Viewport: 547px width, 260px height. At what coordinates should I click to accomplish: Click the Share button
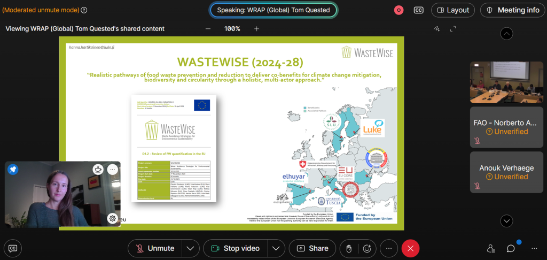(x=312, y=248)
